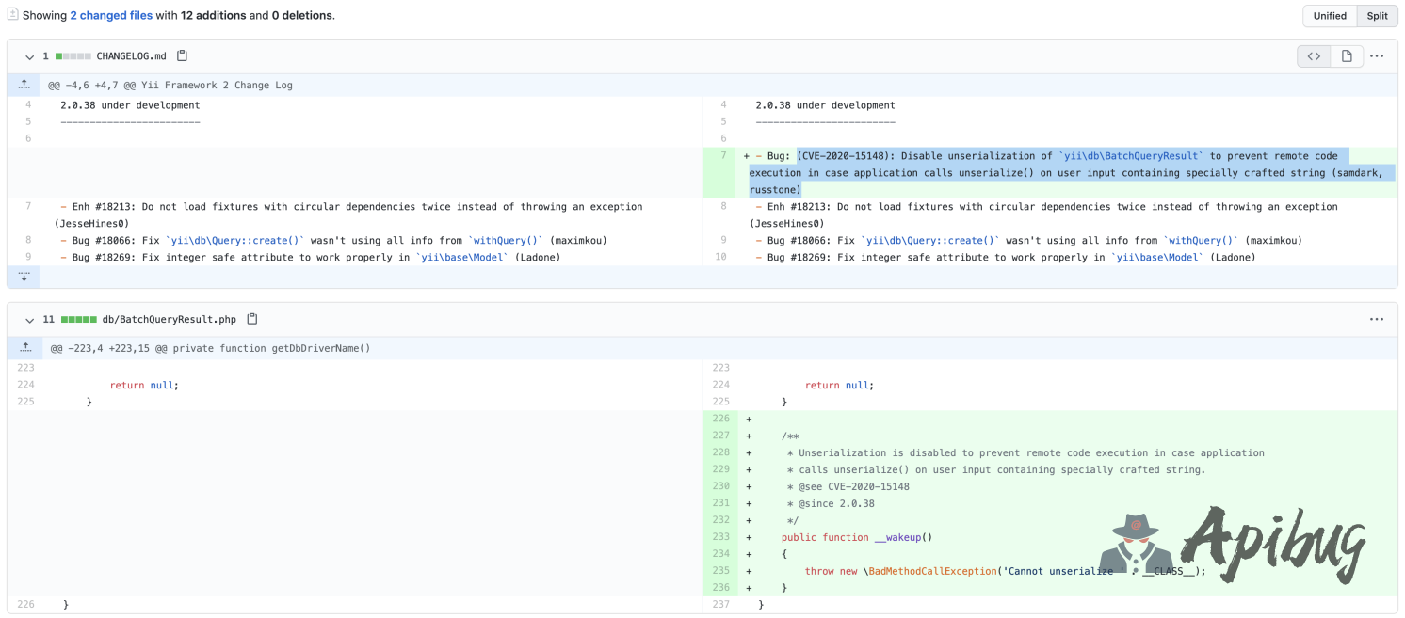Screen dimensions: 1405x618
Task: Expand lines below the CHANGELOG.md diff
Action: [x=24, y=277]
